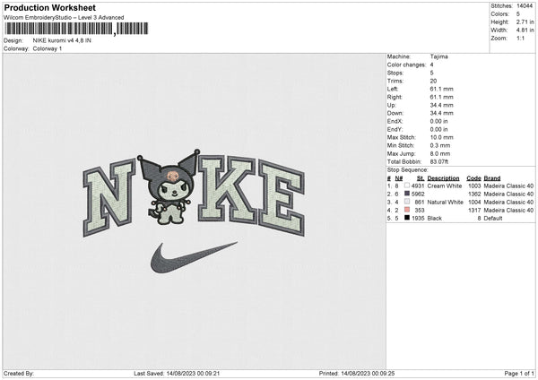Click the Description column header

443,178
